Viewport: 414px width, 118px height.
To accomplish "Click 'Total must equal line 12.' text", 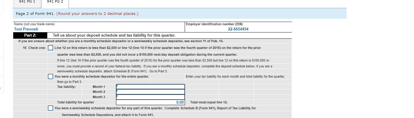I will pyautogui.click(x=209, y=102).
